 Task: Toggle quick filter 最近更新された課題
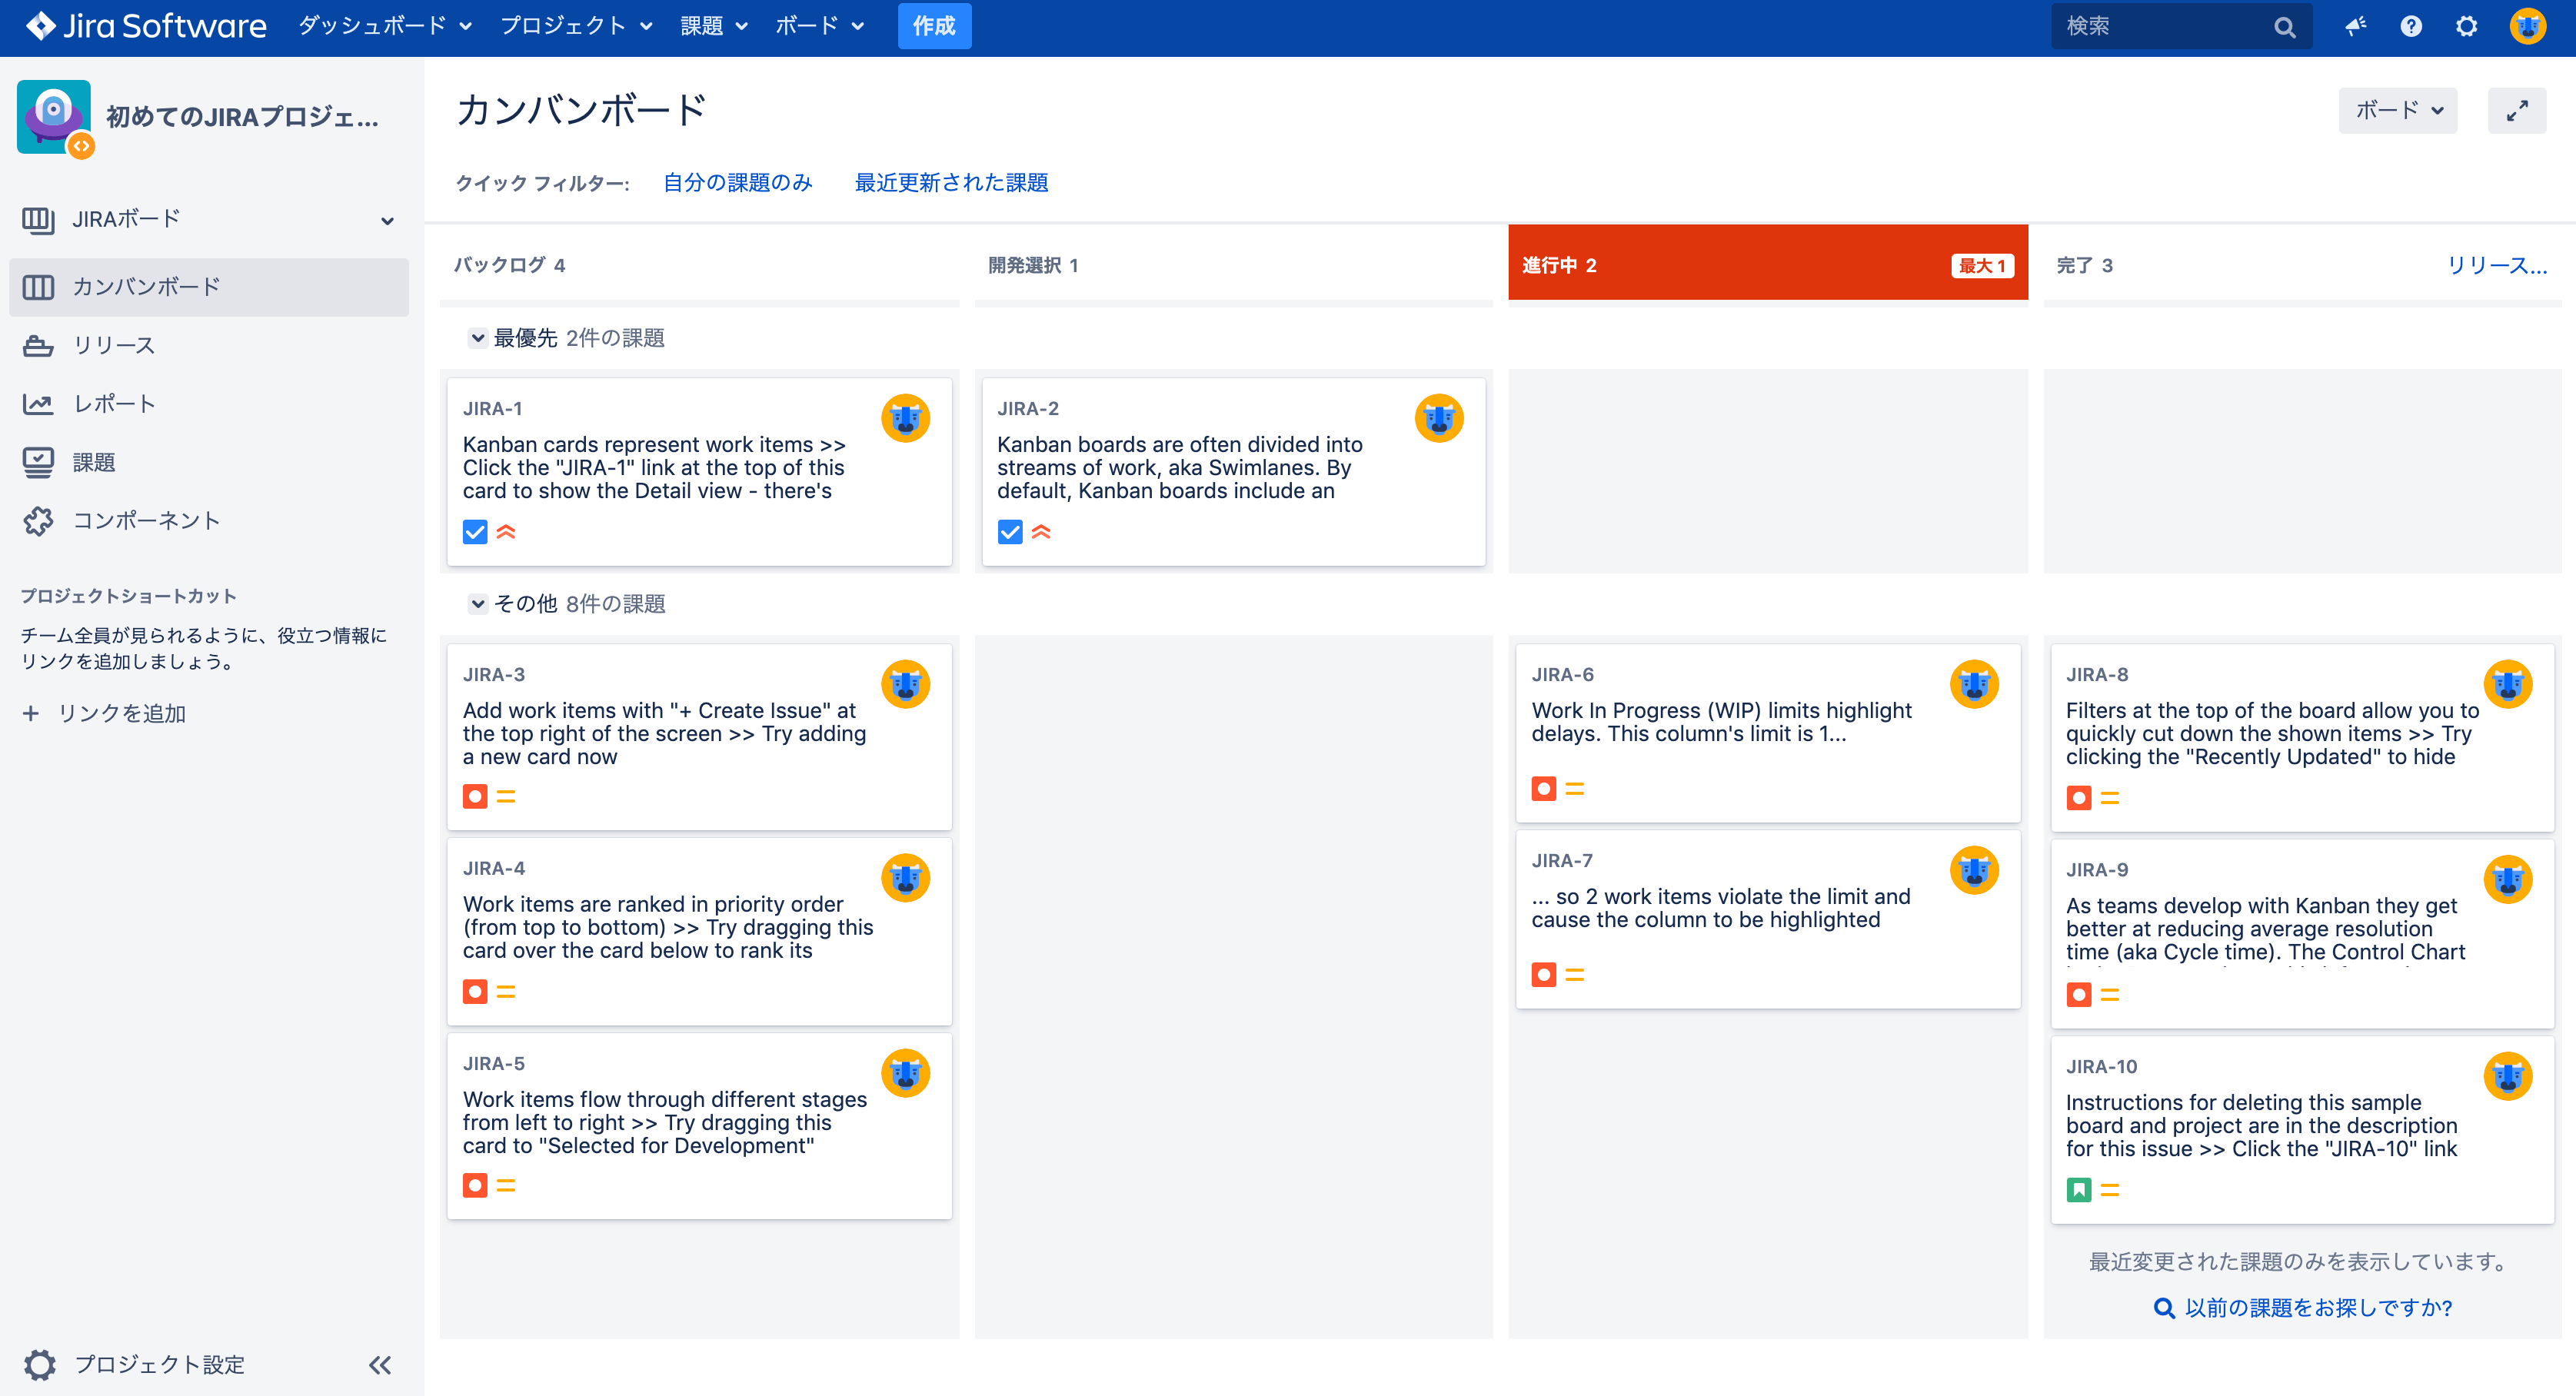pos(951,182)
